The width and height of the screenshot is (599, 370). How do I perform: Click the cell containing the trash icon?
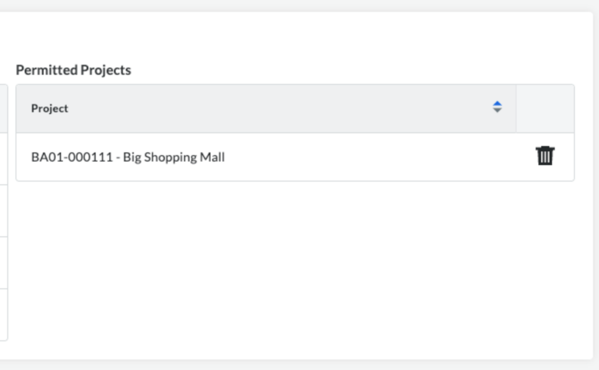coord(545,157)
